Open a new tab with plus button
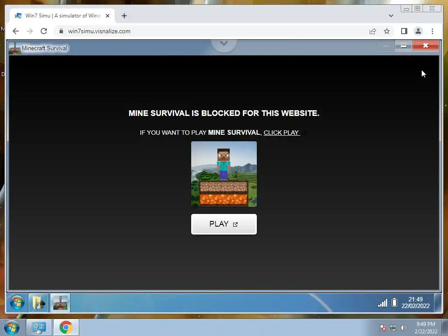 [124, 16]
